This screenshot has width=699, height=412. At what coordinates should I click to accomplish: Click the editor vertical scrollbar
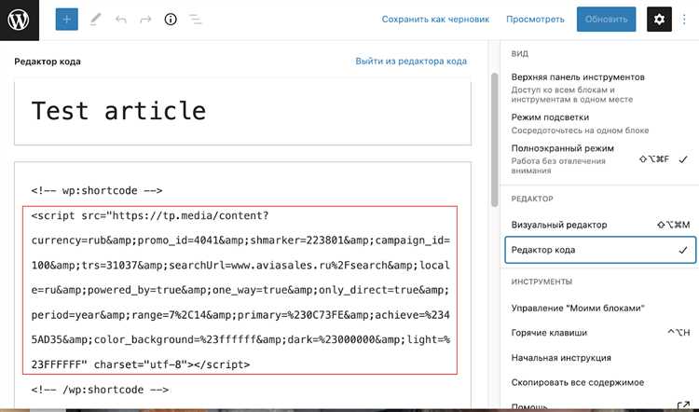click(x=494, y=140)
